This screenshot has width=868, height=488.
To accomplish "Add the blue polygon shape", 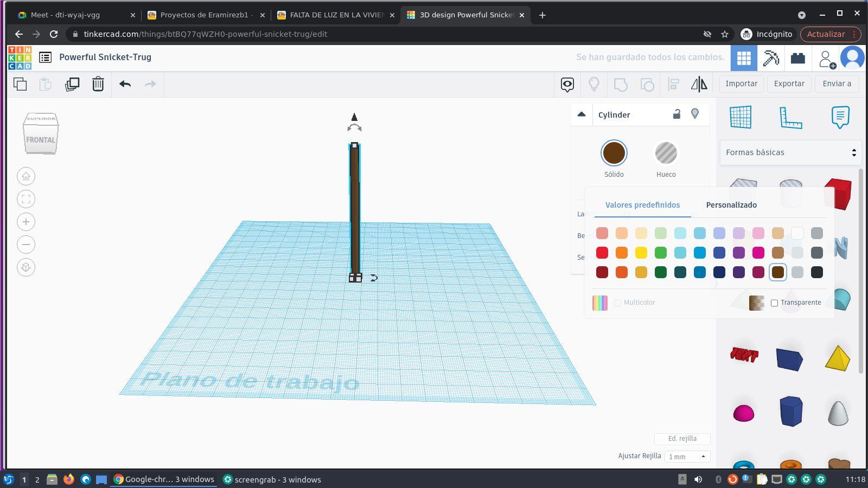I will click(x=790, y=411).
